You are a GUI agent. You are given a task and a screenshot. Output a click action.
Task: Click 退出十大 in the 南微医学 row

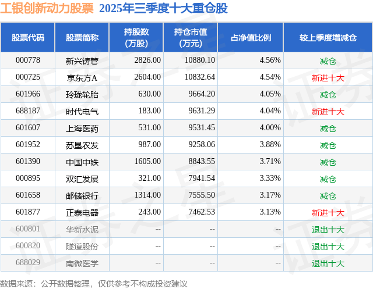tap(328, 263)
